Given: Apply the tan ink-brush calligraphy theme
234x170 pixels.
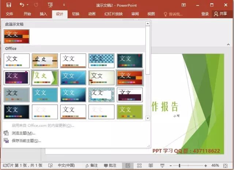Looking at the screenshot, I should pyautogui.click(x=45, y=61).
